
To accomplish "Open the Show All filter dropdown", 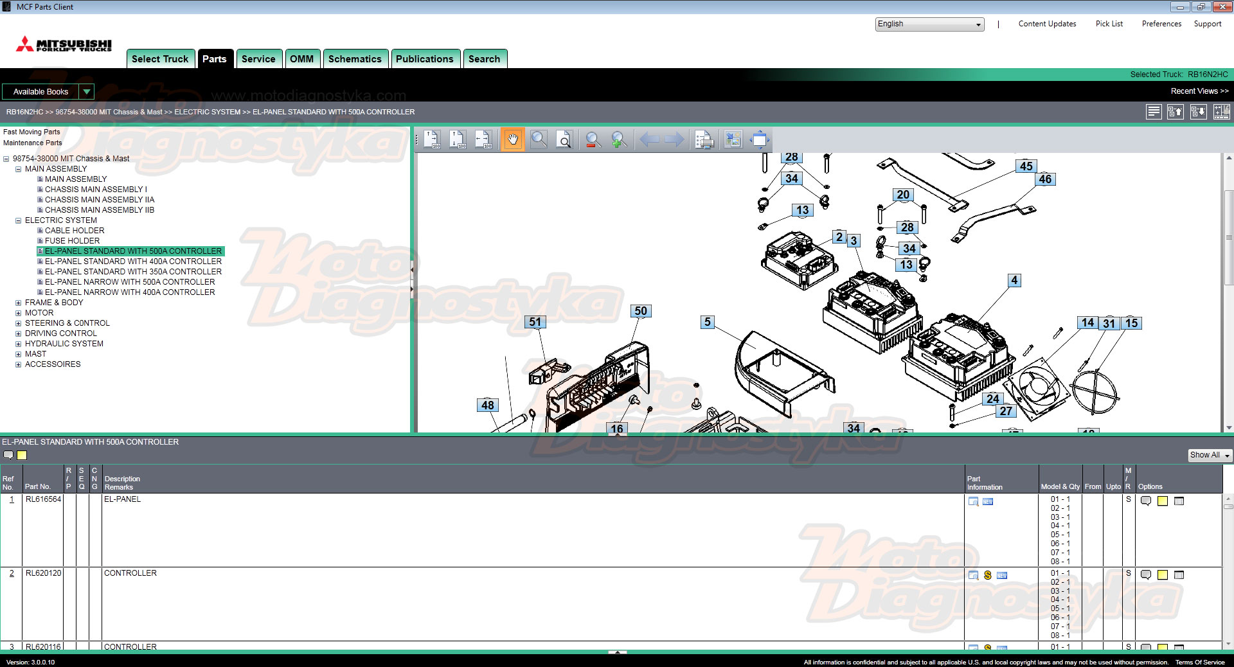I will [1210, 455].
